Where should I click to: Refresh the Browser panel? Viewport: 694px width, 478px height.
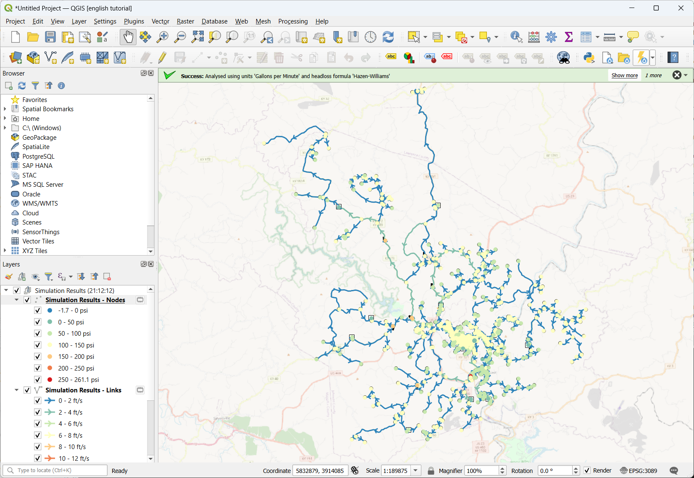point(22,86)
